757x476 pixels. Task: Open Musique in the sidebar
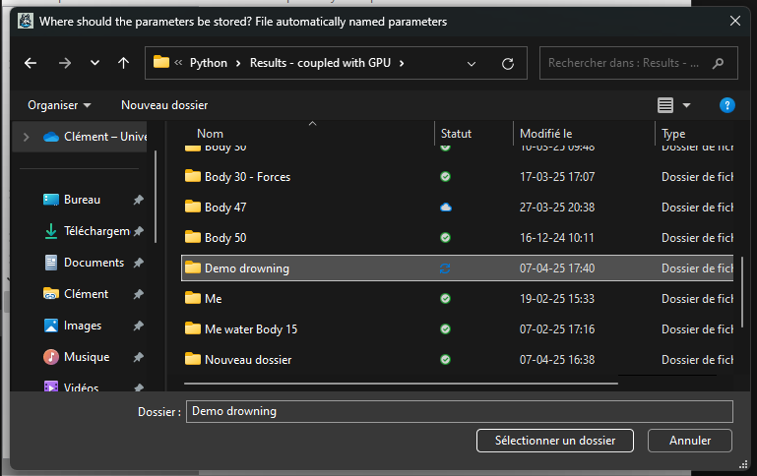click(87, 357)
